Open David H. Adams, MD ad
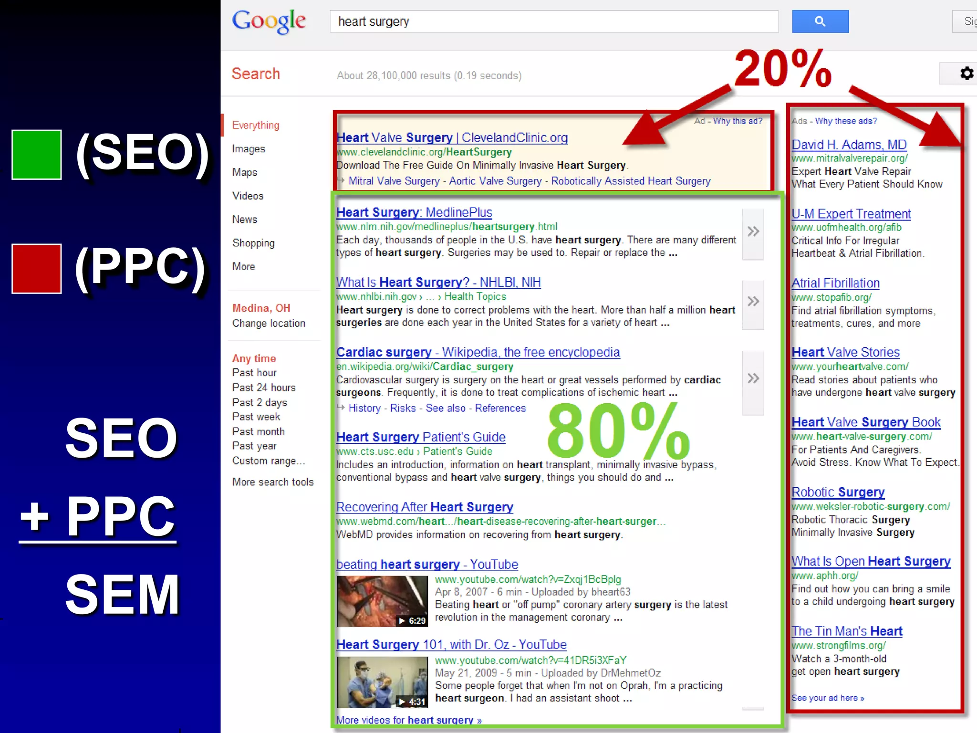The image size is (977, 733). coord(849,145)
